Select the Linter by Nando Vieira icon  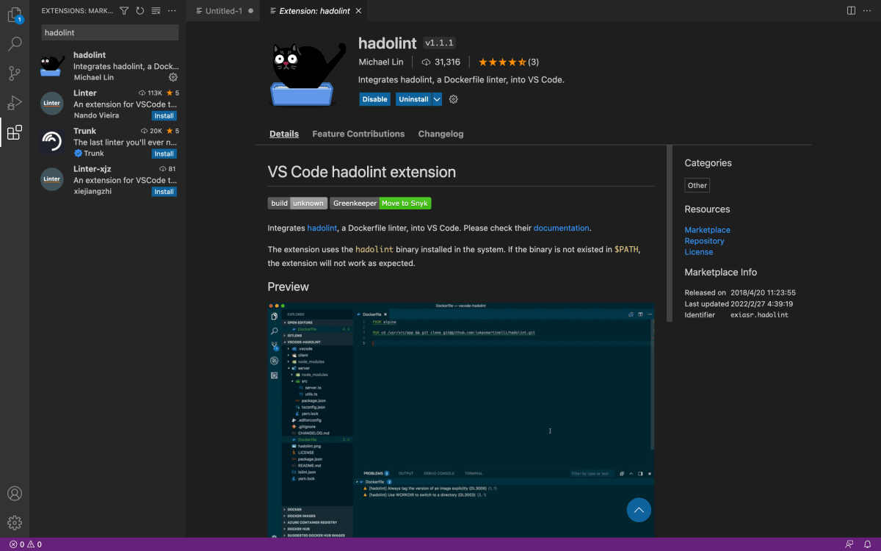(51, 104)
